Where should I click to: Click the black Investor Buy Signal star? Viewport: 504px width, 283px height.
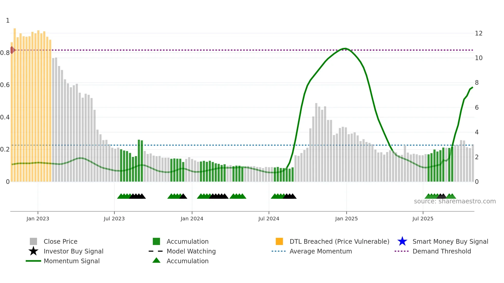(33, 251)
